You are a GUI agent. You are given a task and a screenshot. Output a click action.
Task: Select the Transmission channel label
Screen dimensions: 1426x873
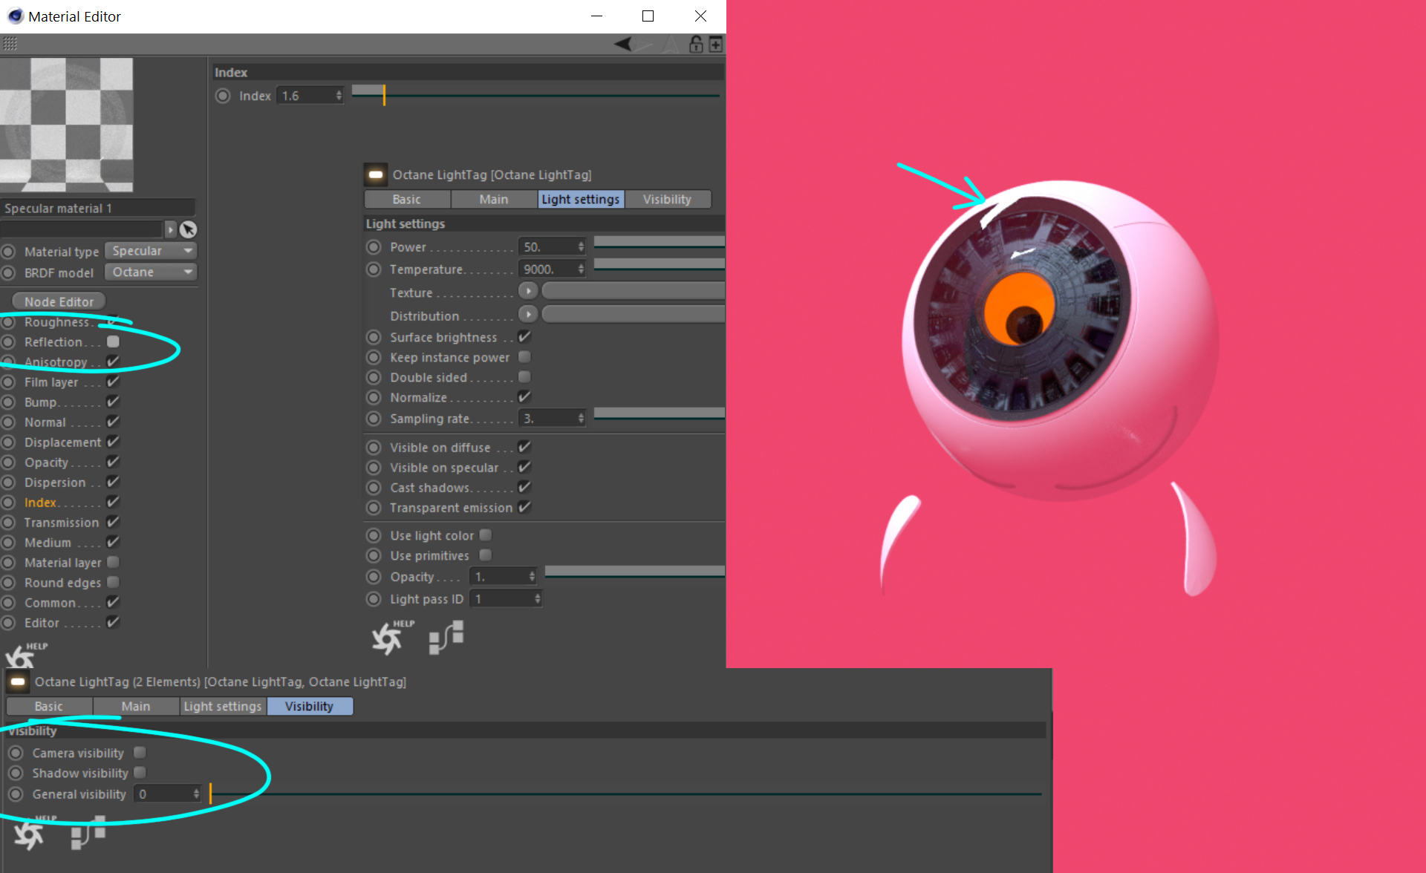61,523
